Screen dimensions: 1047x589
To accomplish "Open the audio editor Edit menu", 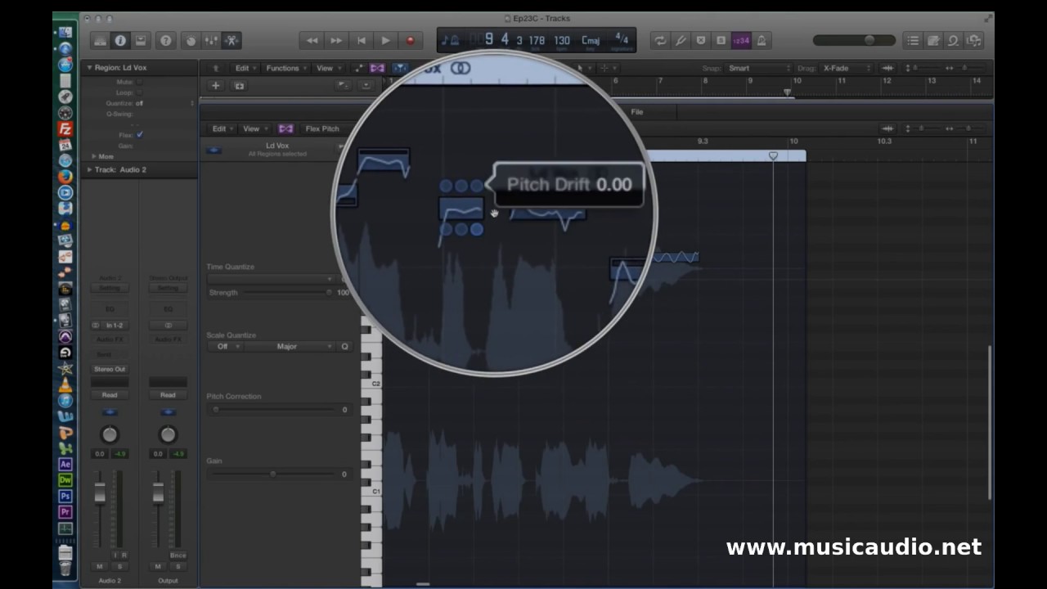I will 222,128.
